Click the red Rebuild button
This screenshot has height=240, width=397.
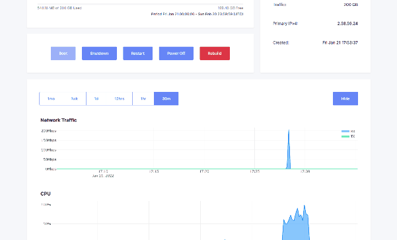tap(215, 54)
